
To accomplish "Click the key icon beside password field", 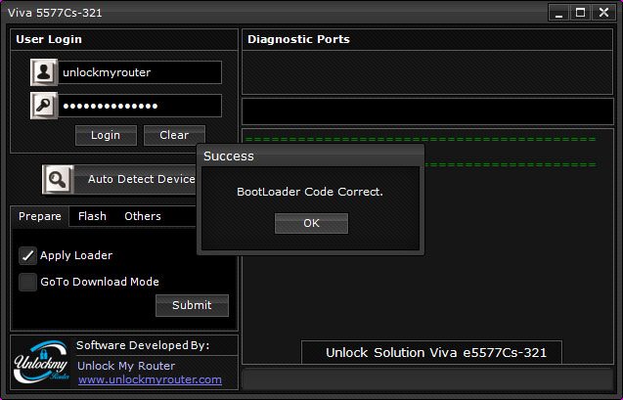I will [x=44, y=106].
